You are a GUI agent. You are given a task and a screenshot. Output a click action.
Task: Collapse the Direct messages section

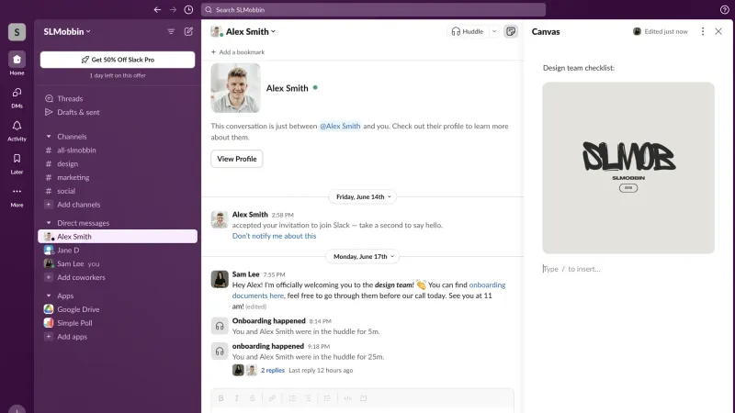tap(49, 223)
